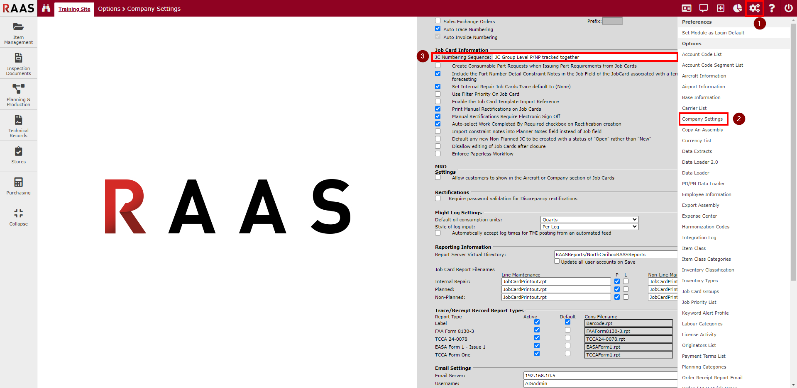797x388 pixels.
Task: Open the Item Management module
Action: 18,32
